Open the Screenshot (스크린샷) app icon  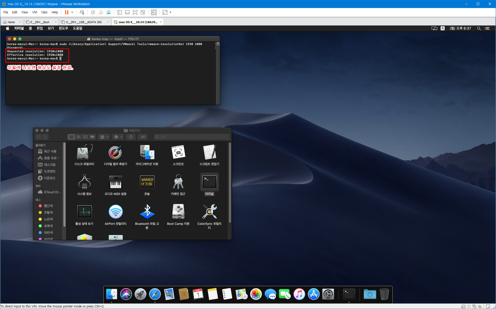[178, 152]
